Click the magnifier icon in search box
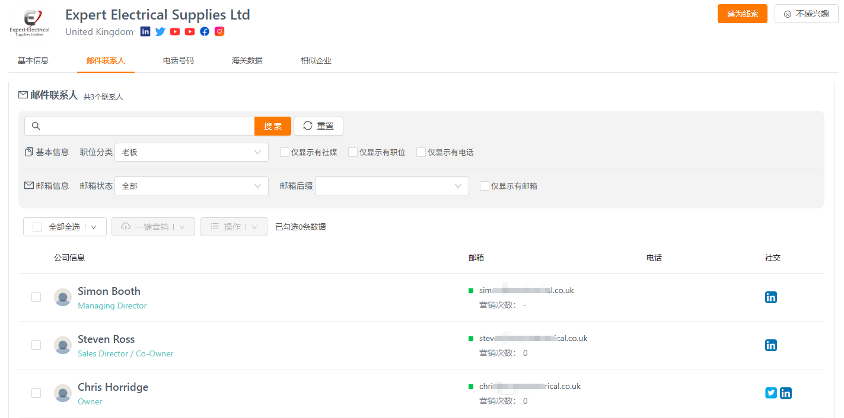 (x=36, y=126)
